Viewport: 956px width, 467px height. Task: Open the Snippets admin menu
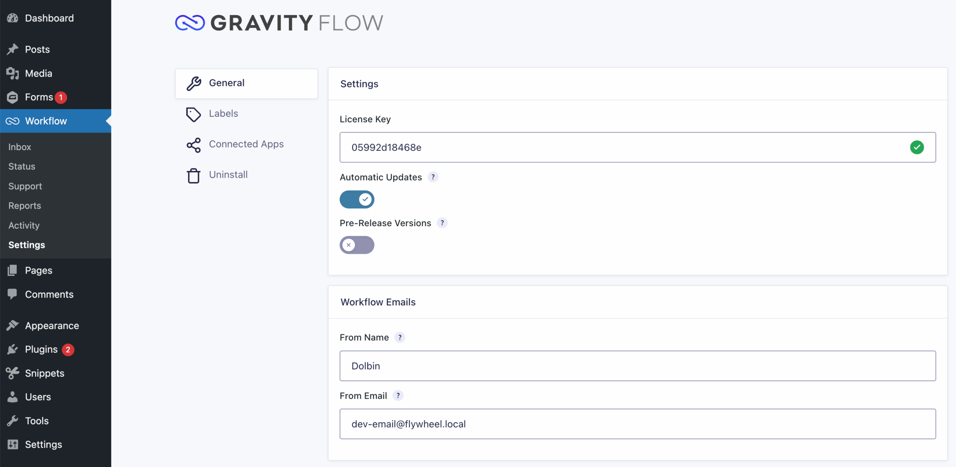click(x=44, y=373)
